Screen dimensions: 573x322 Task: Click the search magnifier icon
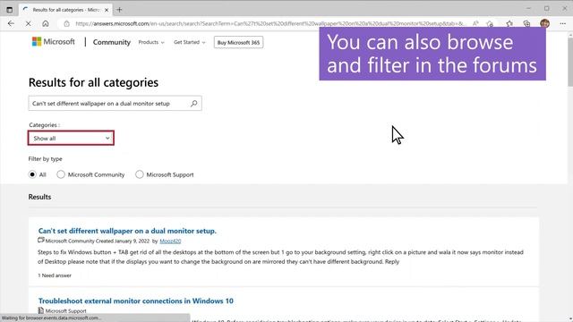194,104
